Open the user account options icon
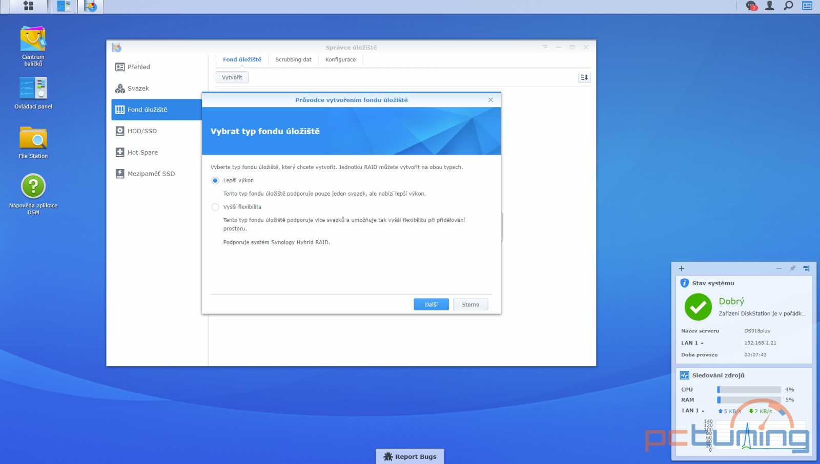820x464 pixels. pyautogui.click(x=769, y=6)
